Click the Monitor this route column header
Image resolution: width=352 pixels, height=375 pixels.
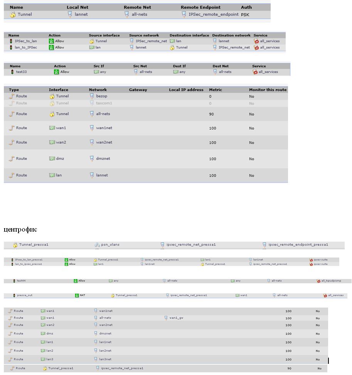[268, 90]
